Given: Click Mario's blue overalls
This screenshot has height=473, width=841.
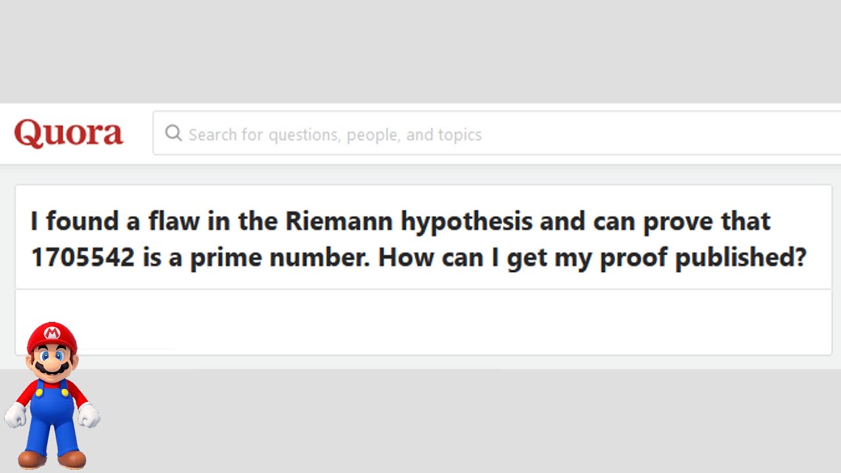Looking at the screenshot, I should [52, 411].
